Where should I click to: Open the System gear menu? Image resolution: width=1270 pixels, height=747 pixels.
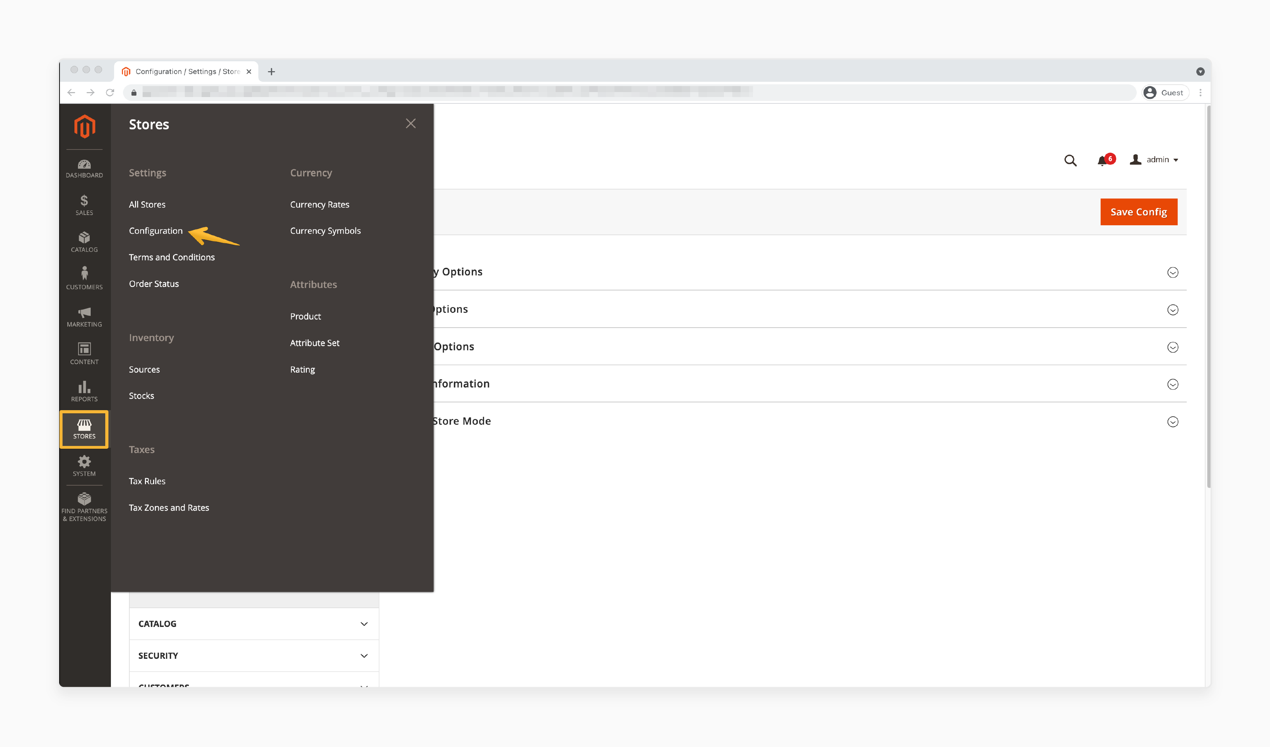pos(84,466)
